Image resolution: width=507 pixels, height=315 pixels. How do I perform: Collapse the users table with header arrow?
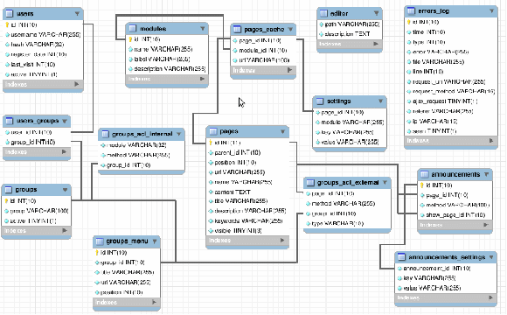[77, 14]
